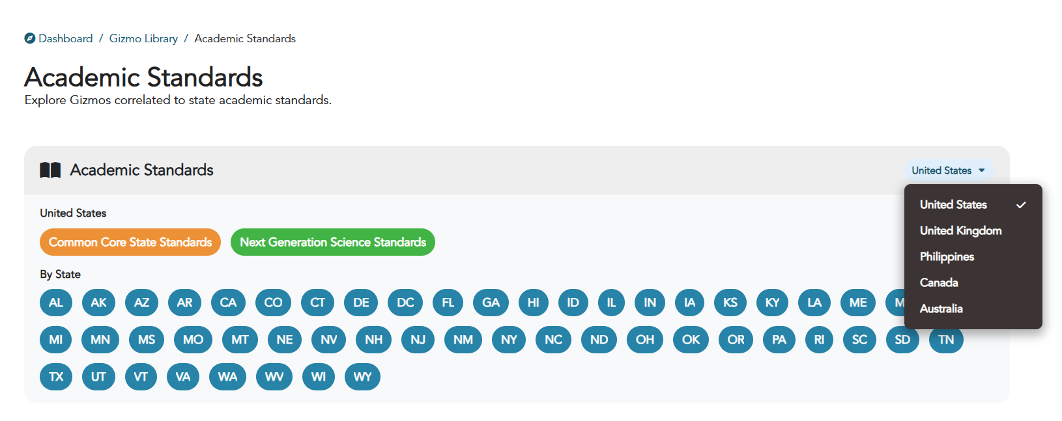This screenshot has width=1062, height=421.
Task: Click the NY state badge
Action: 509,340
